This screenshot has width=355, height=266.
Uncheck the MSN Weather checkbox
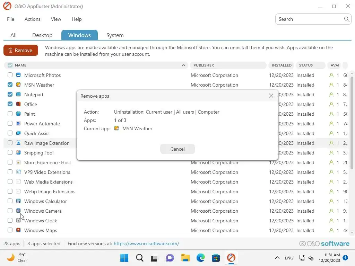[10, 85]
